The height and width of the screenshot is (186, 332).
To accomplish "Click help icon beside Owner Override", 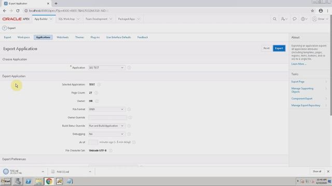I will (x=130, y=117).
